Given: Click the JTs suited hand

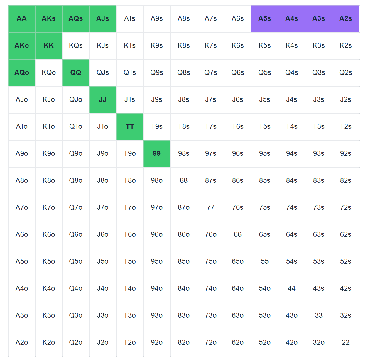Looking at the screenshot, I should [x=130, y=99].
